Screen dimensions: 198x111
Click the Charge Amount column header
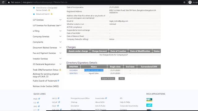click(99, 51)
